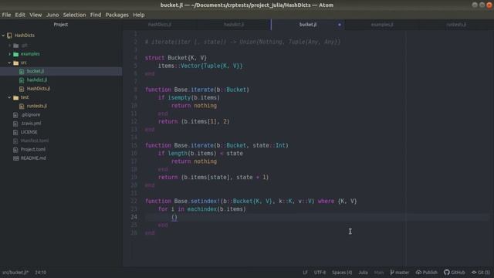
Task: Click the .gitignore file icon
Action: click(15, 115)
